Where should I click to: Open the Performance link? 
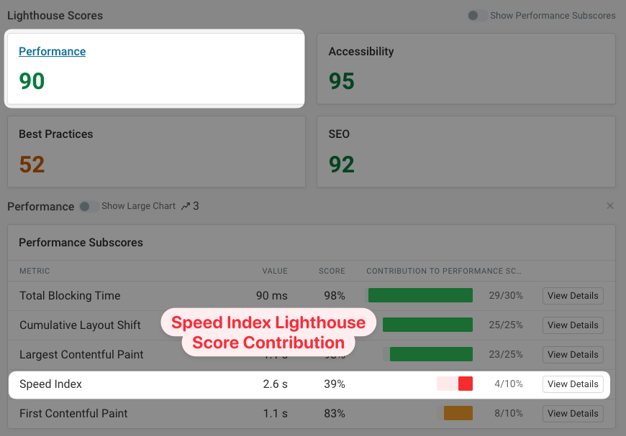[x=52, y=51]
